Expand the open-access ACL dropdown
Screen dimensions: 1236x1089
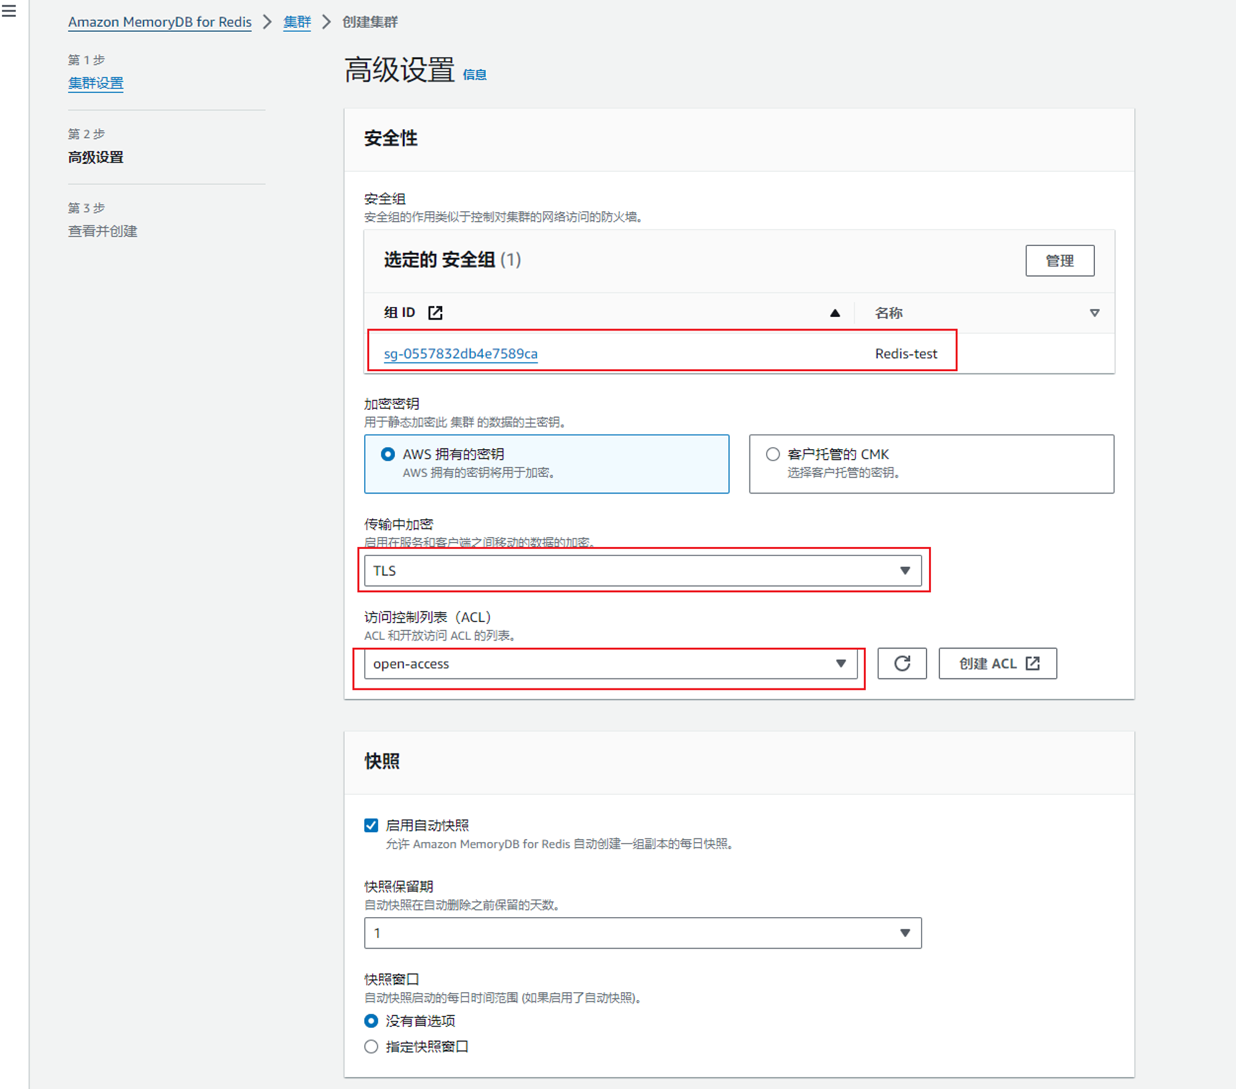click(610, 663)
